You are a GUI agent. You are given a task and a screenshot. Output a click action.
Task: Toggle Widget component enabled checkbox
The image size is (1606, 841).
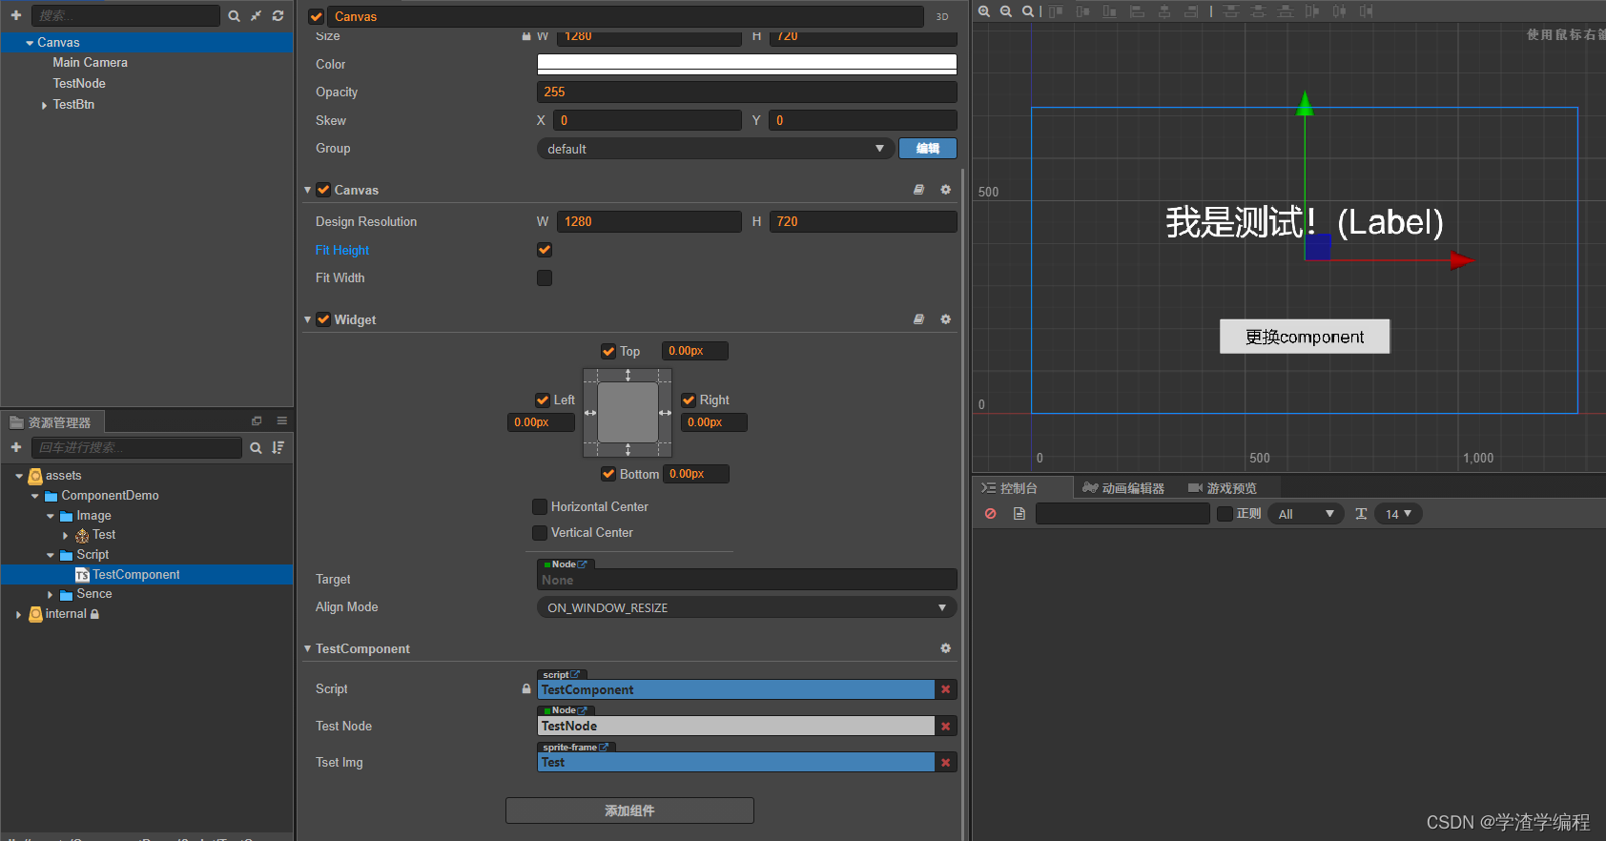tap(323, 319)
